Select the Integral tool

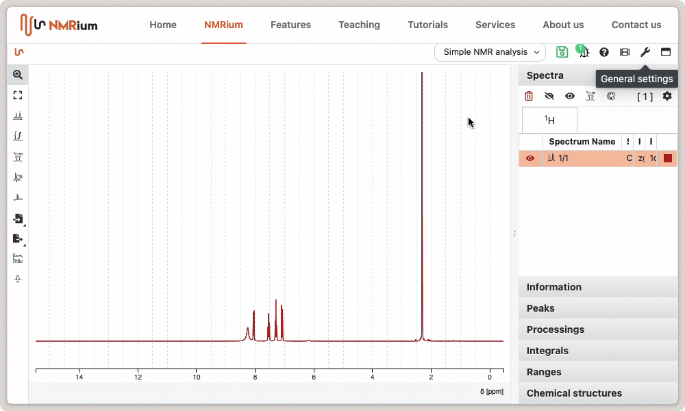(18, 136)
